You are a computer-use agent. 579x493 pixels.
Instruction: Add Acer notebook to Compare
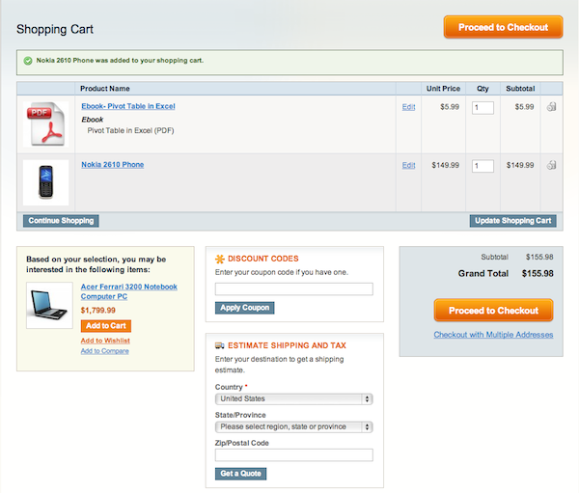(x=105, y=351)
